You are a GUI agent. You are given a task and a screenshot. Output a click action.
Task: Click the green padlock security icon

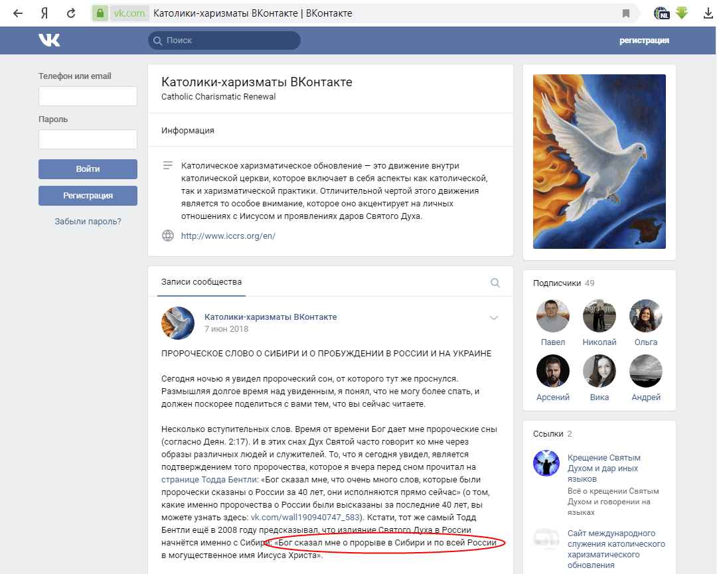100,13
